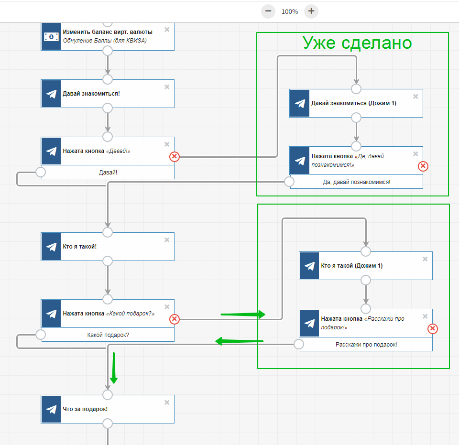Select the Расскажи про подарок! button row

pyautogui.click(x=366, y=344)
